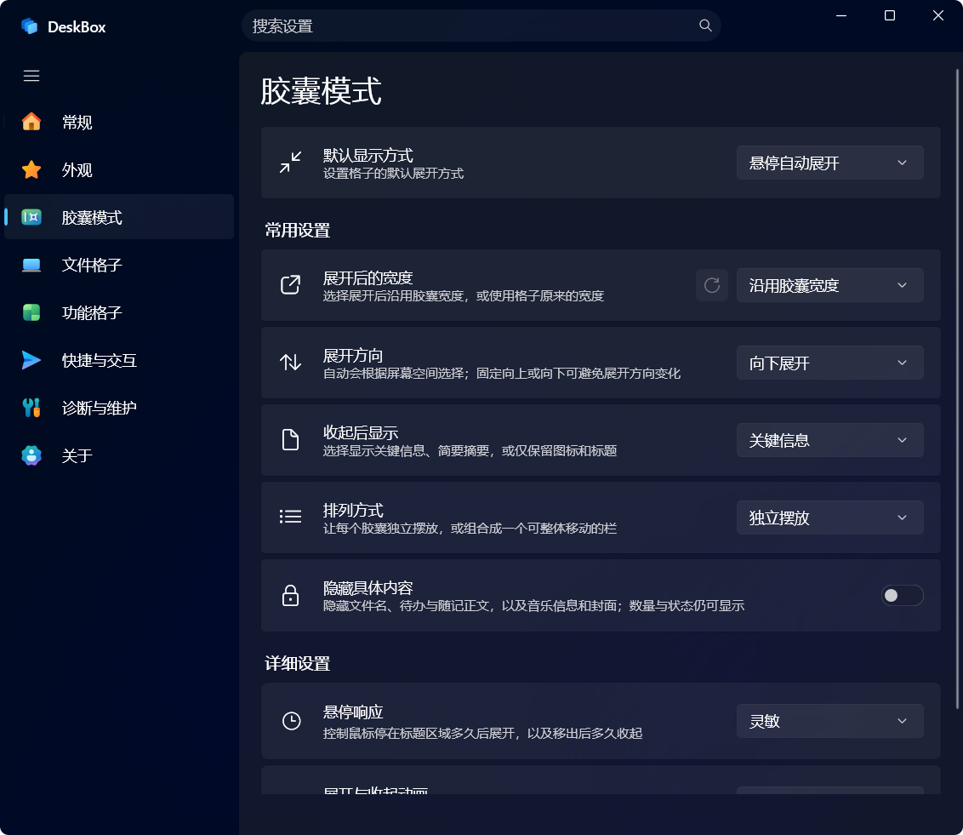Open the 快捷与交互 settings page
This screenshot has width=963, height=835.
coord(119,360)
